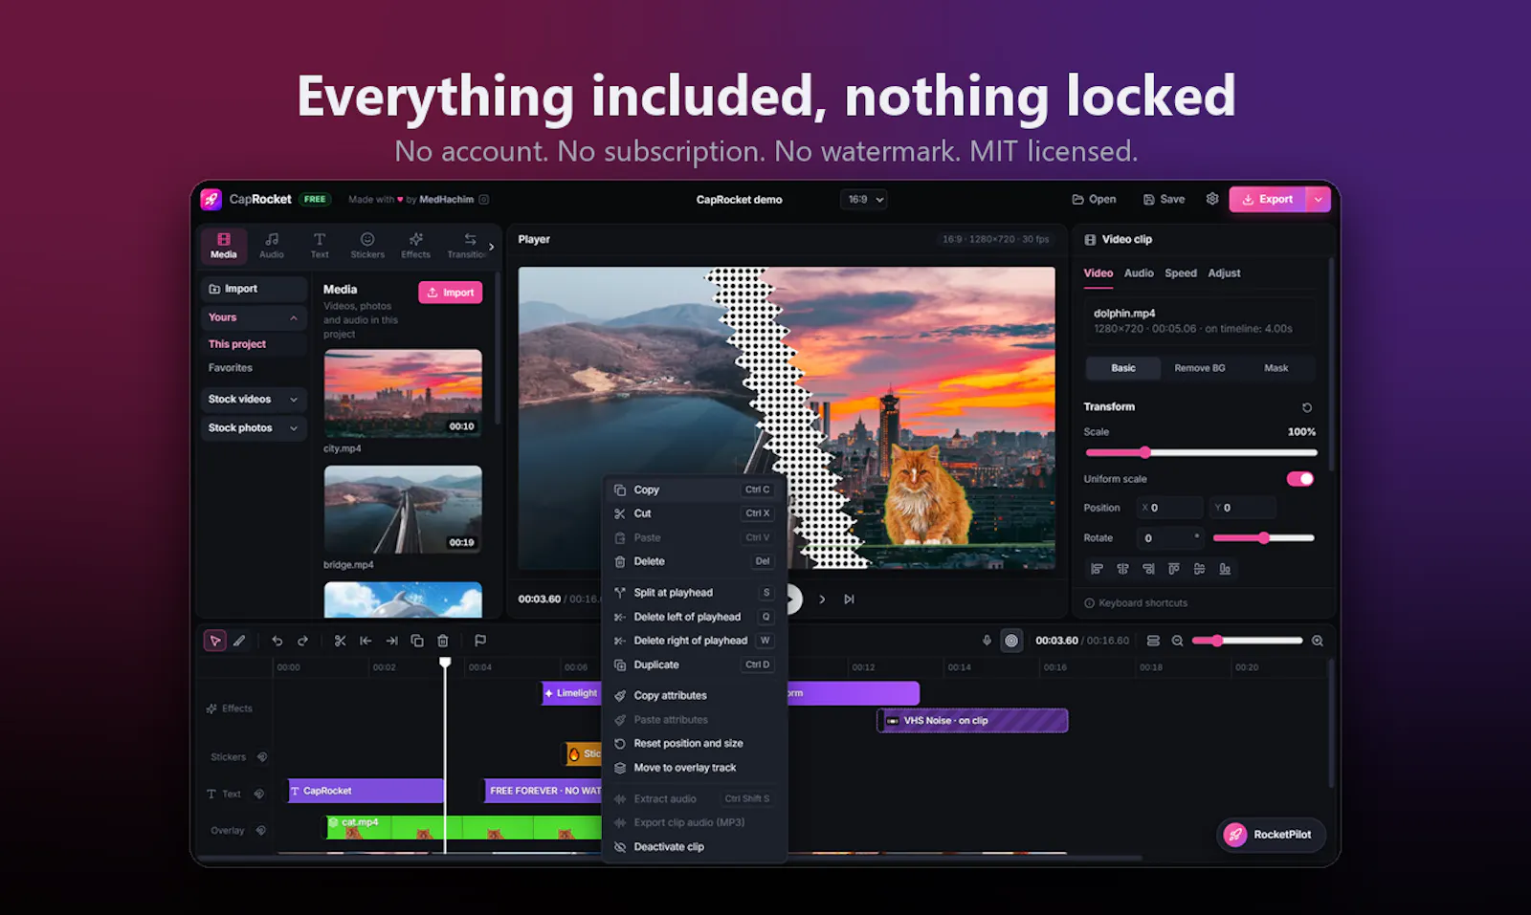Toggle visibility of the Text track
Viewport: 1531px width, 915px height.
259,794
